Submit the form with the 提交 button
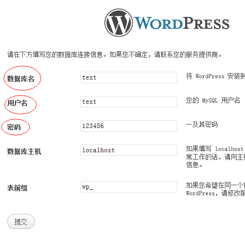 (21, 222)
